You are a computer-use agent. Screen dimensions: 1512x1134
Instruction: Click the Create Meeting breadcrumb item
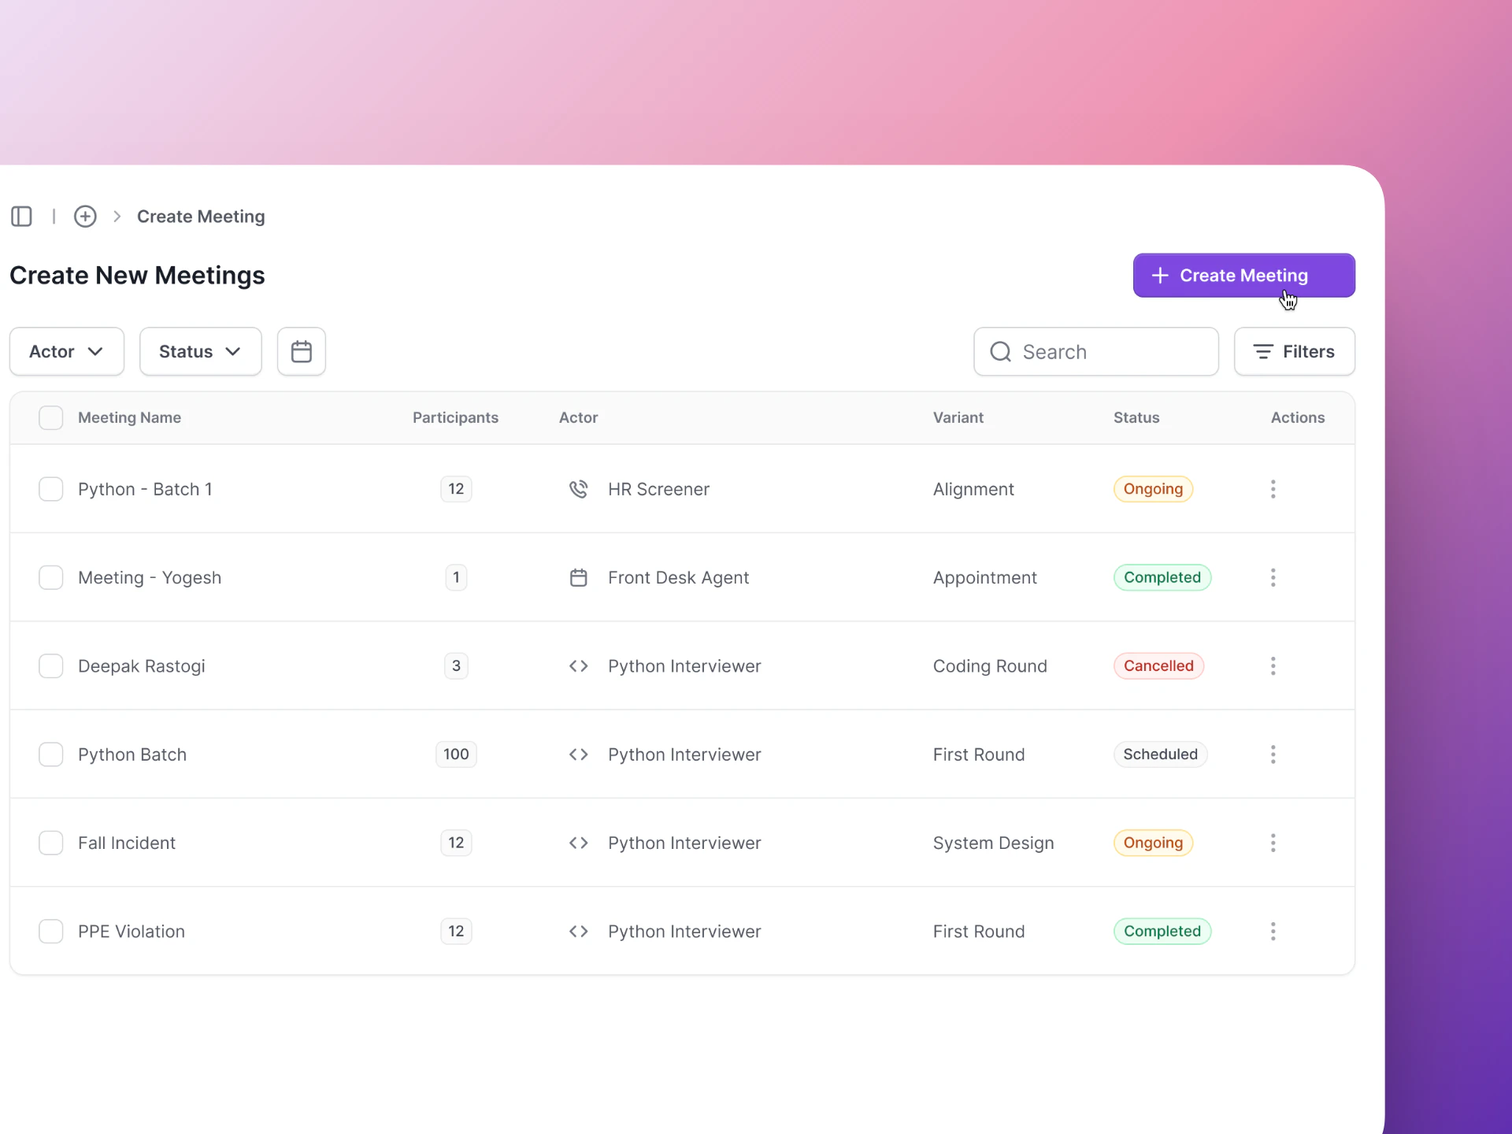[x=201, y=217]
